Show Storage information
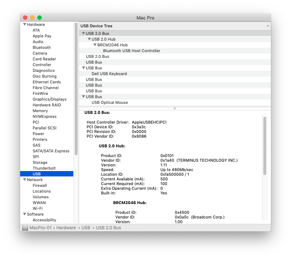 pyautogui.click(x=40, y=162)
